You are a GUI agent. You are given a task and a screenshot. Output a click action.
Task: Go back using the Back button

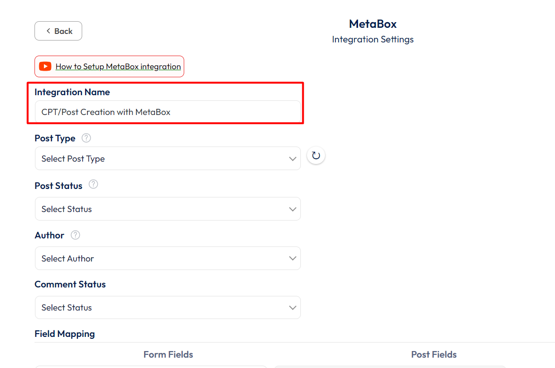(59, 31)
